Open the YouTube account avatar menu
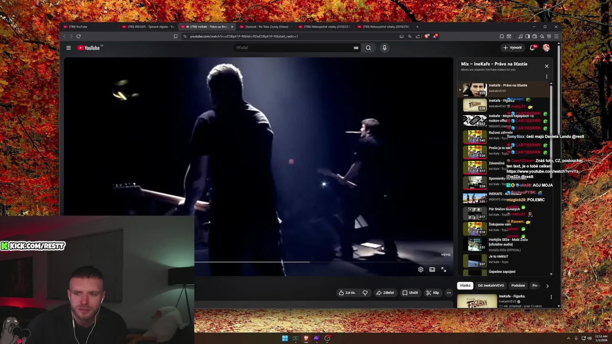The width and height of the screenshot is (612, 344). (x=546, y=48)
